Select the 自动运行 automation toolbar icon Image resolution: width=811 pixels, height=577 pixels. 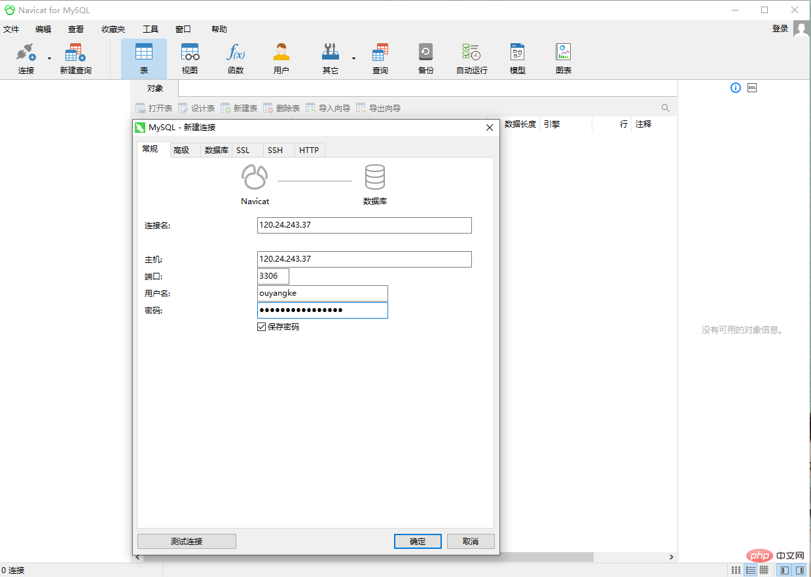coord(472,58)
